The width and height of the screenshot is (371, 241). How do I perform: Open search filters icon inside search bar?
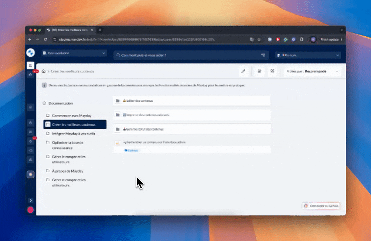[x=263, y=55]
